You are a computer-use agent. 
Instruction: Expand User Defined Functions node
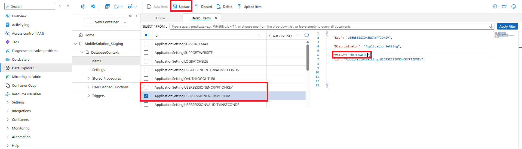[x=88, y=87]
